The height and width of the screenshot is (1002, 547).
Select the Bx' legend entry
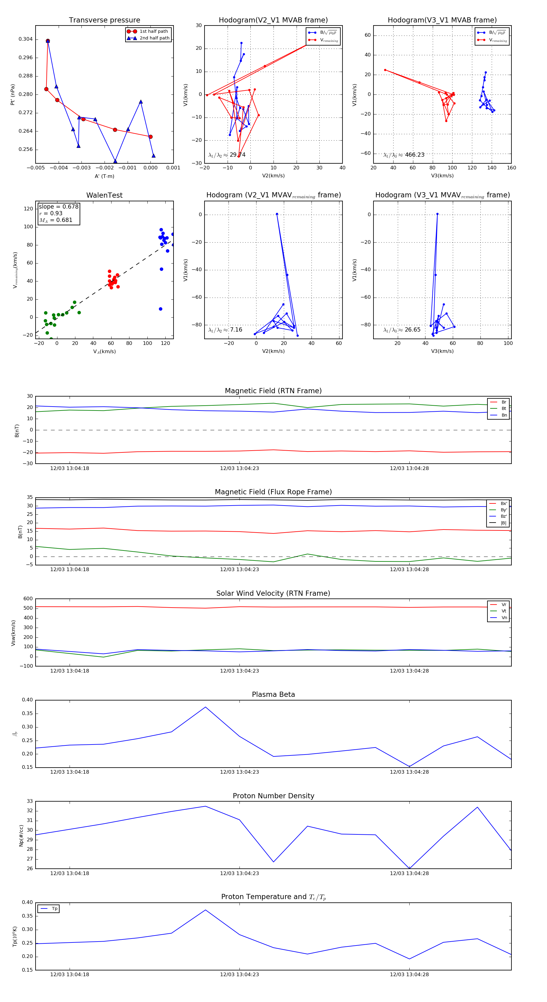(x=498, y=503)
